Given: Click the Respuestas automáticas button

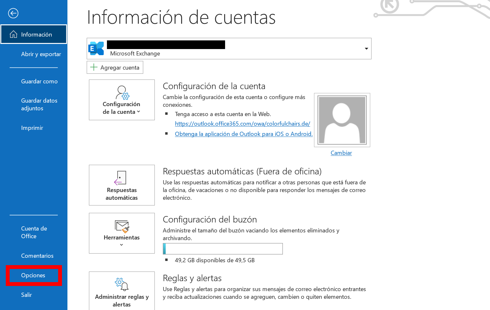Looking at the screenshot, I should pos(122,185).
